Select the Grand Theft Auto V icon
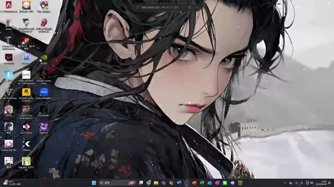This screenshot has width=334, height=187. 9,94
